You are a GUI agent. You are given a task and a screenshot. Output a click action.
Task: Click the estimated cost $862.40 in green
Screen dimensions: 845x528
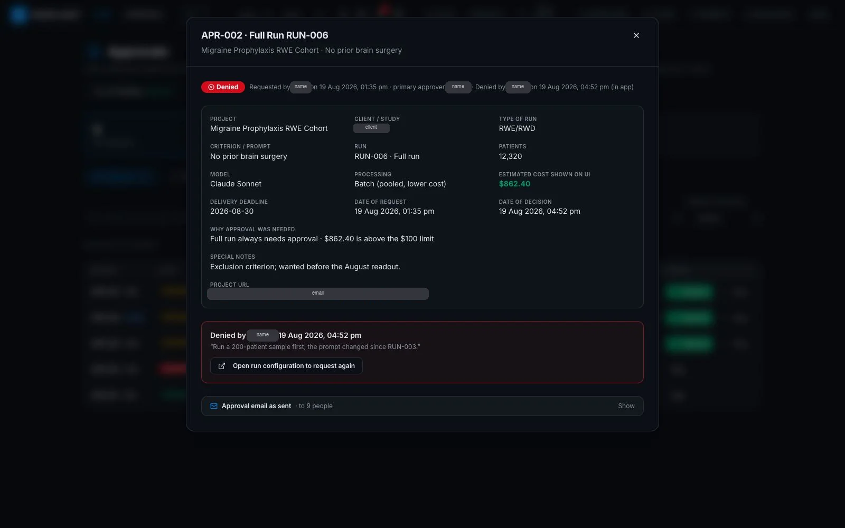pos(514,184)
